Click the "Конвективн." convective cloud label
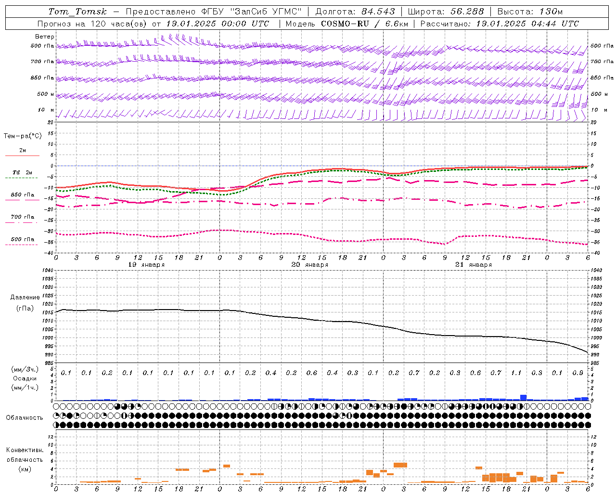 click(x=25, y=450)
